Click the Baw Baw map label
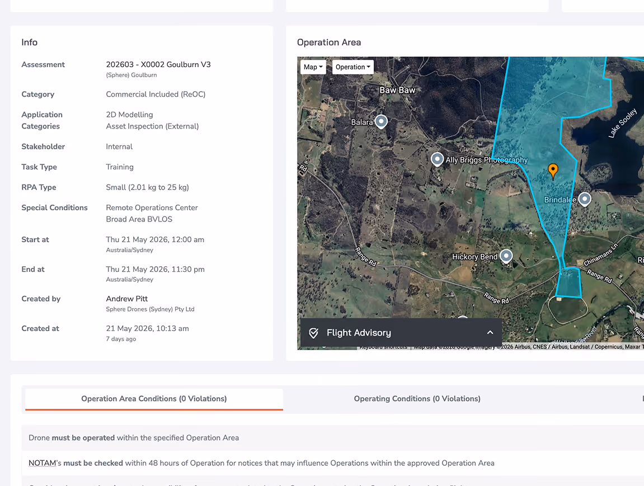The height and width of the screenshot is (486, 644). click(397, 90)
